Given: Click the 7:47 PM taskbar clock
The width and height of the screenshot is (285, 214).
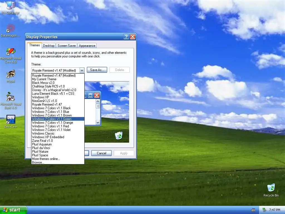Looking at the screenshot, I should 275,210.
